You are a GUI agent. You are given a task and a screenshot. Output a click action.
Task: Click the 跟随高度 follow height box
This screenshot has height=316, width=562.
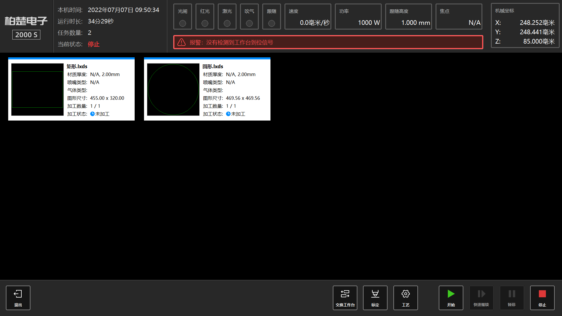pyautogui.click(x=409, y=17)
